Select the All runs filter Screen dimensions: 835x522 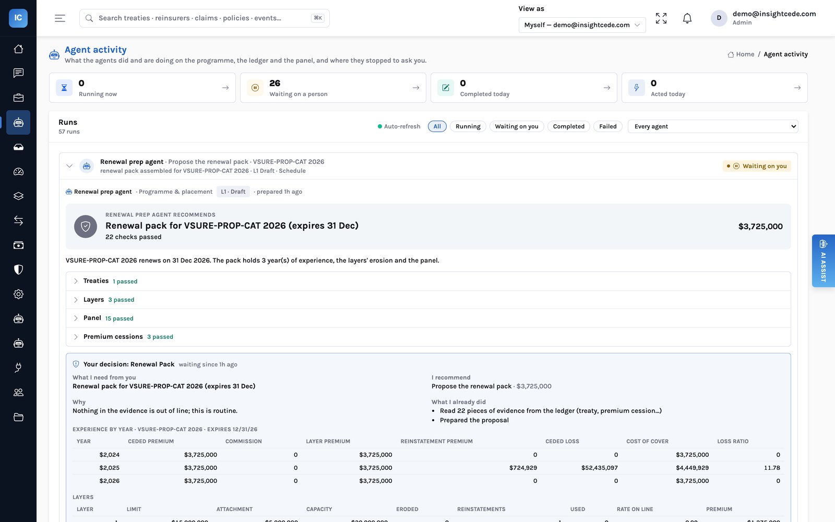tap(437, 126)
